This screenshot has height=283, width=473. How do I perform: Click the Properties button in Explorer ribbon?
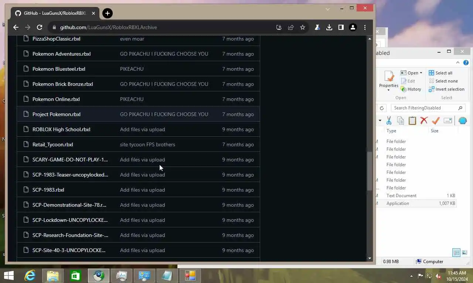click(x=388, y=81)
